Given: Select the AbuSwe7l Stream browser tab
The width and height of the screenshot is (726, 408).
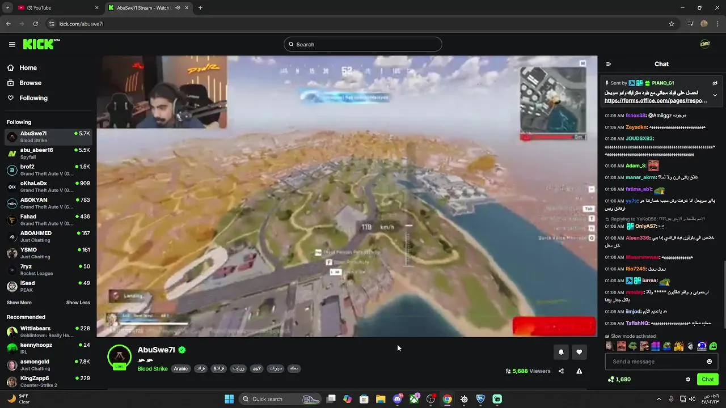Looking at the screenshot, I should pos(149,8).
